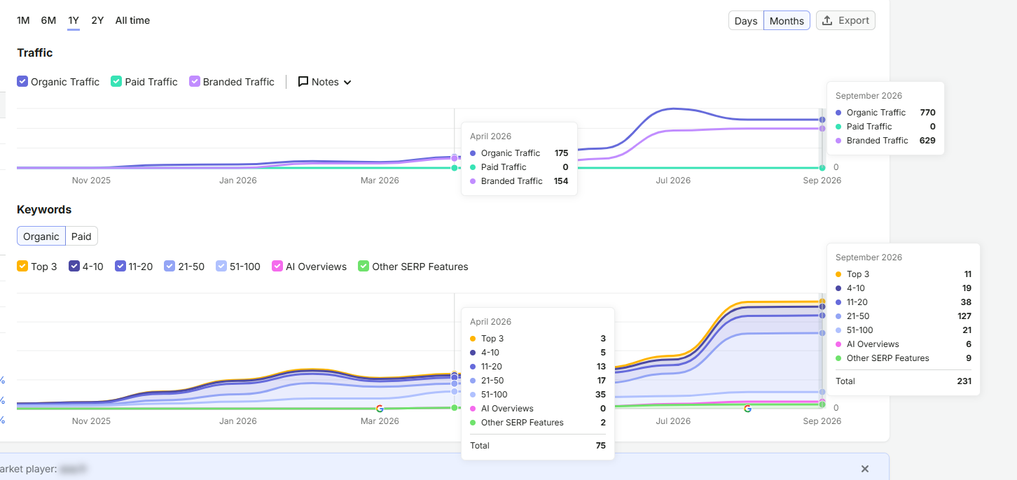This screenshot has height=480, width=1017.
Task: Toggle the Organic Traffic checkbox
Action: coord(22,82)
